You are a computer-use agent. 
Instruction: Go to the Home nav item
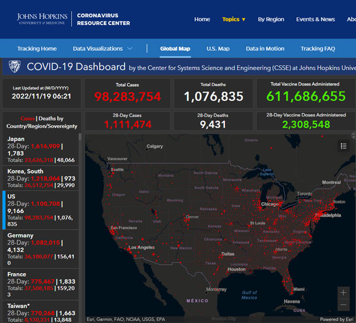pos(202,20)
